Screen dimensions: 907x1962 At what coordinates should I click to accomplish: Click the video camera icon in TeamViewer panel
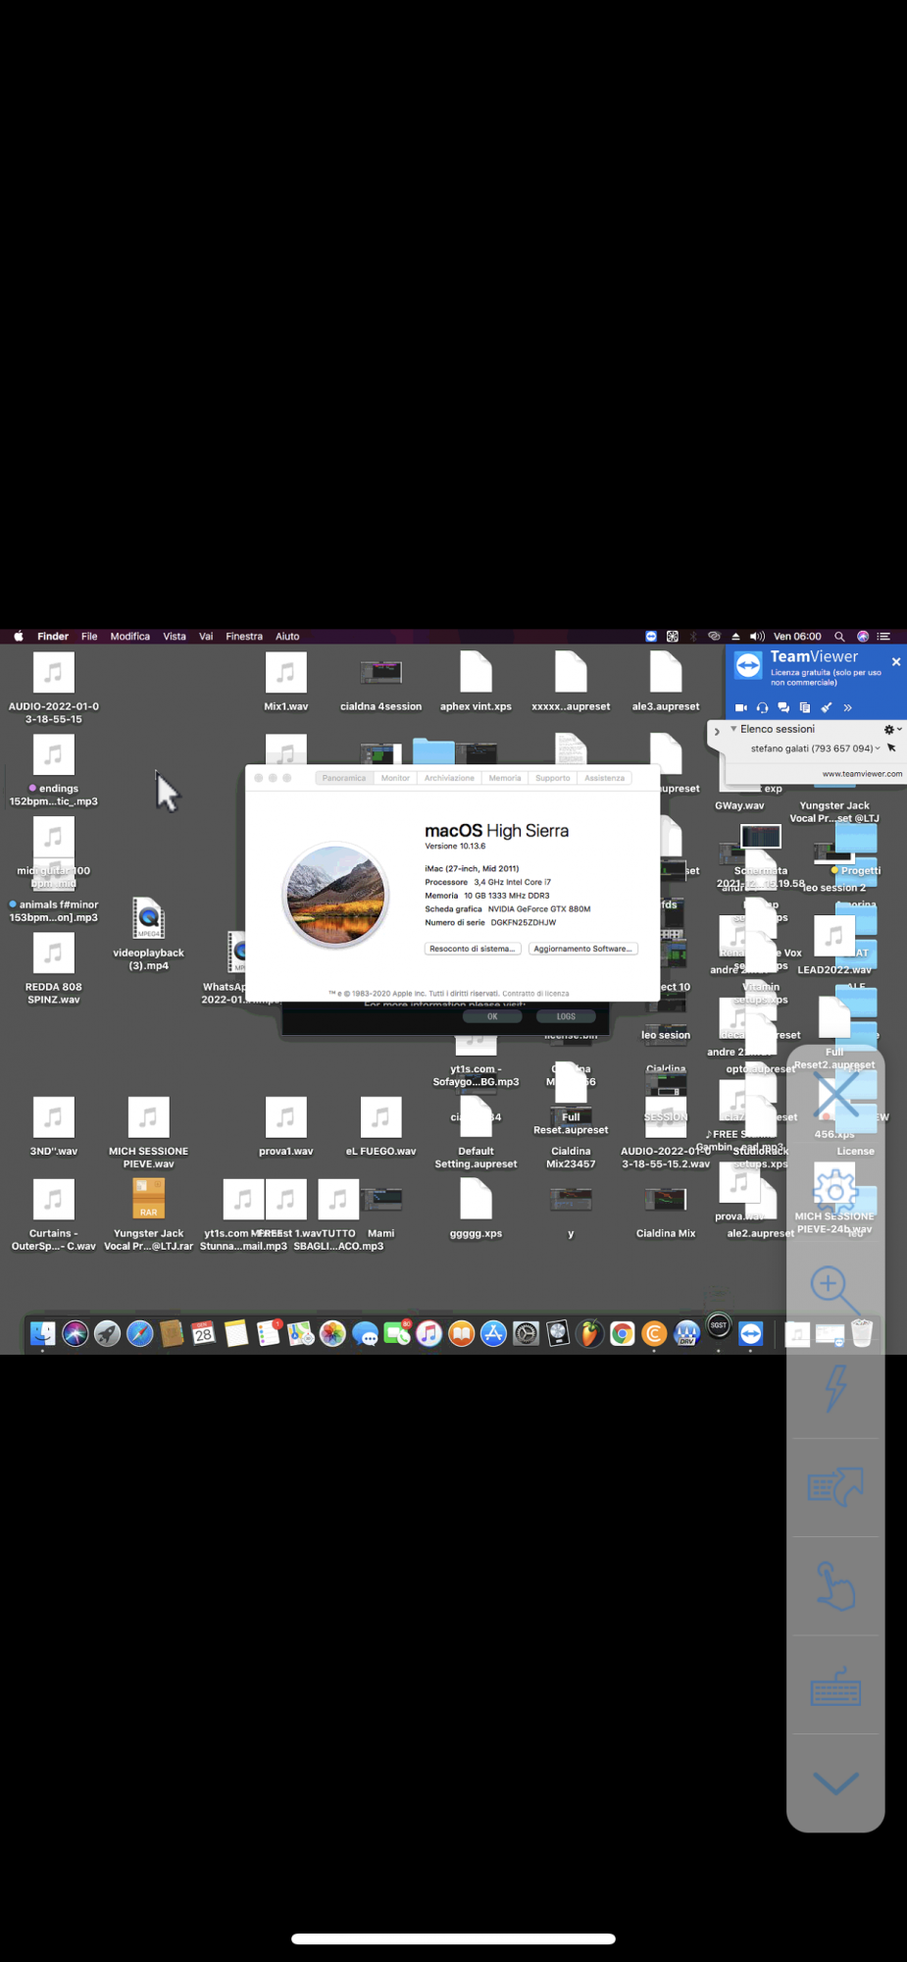tap(741, 707)
